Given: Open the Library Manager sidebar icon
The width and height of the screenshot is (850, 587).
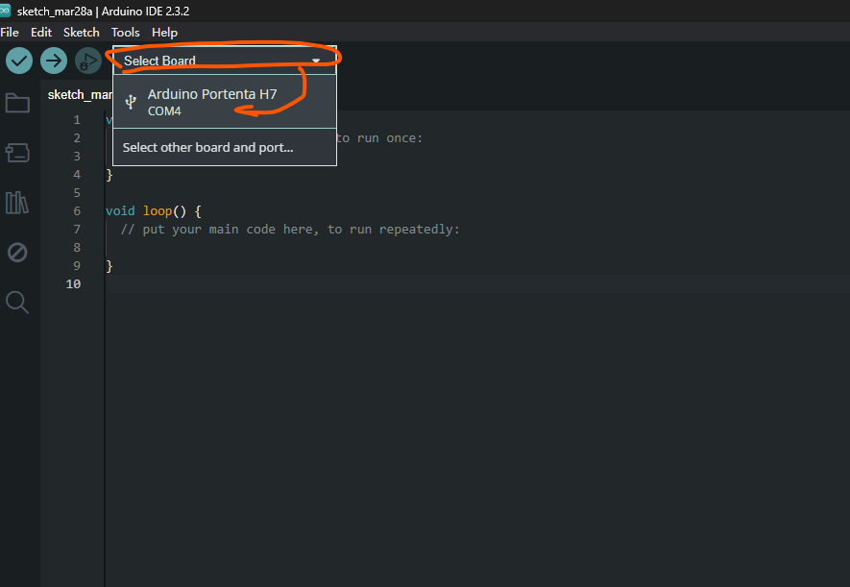Looking at the screenshot, I should 17,202.
